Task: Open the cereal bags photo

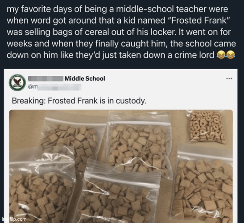Action: click(x=121, y=166)
